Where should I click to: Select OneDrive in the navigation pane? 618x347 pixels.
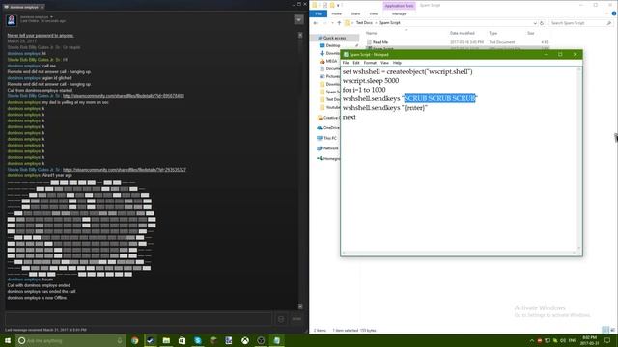tap(328, 128)
